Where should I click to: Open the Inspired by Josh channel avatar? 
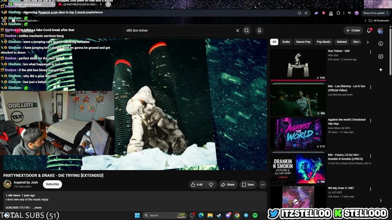[x=7, y=184]
